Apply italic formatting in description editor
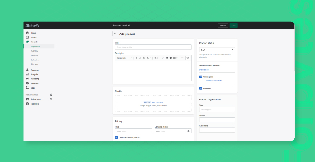315x162 pixels. [140, 58]
